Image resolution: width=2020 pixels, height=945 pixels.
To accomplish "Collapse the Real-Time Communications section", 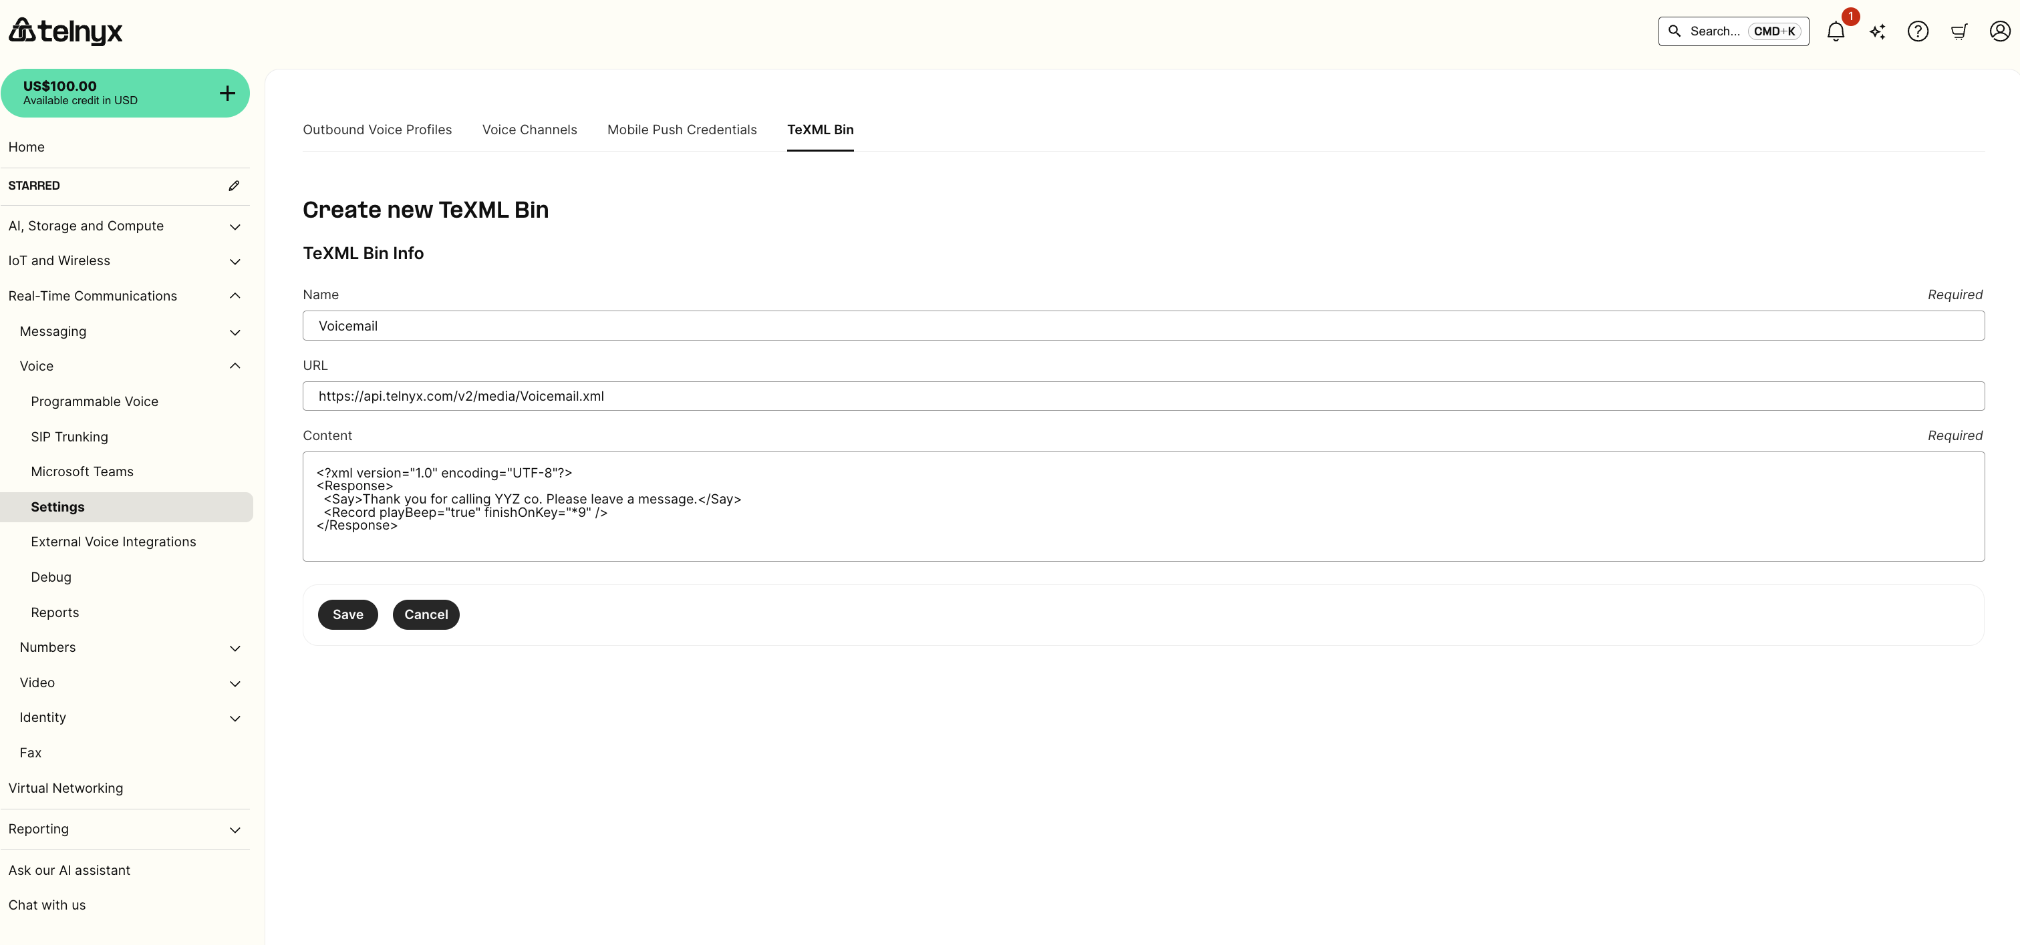I will [x=235, y=297].
